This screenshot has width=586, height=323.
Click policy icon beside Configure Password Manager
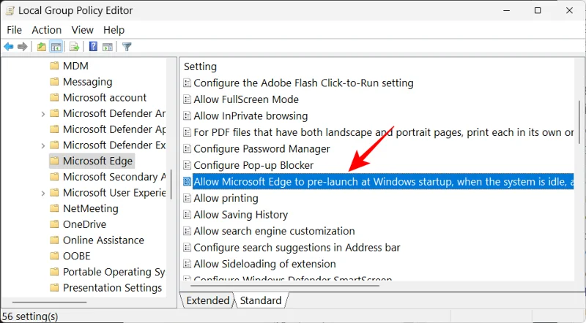[x=188, y=149]
